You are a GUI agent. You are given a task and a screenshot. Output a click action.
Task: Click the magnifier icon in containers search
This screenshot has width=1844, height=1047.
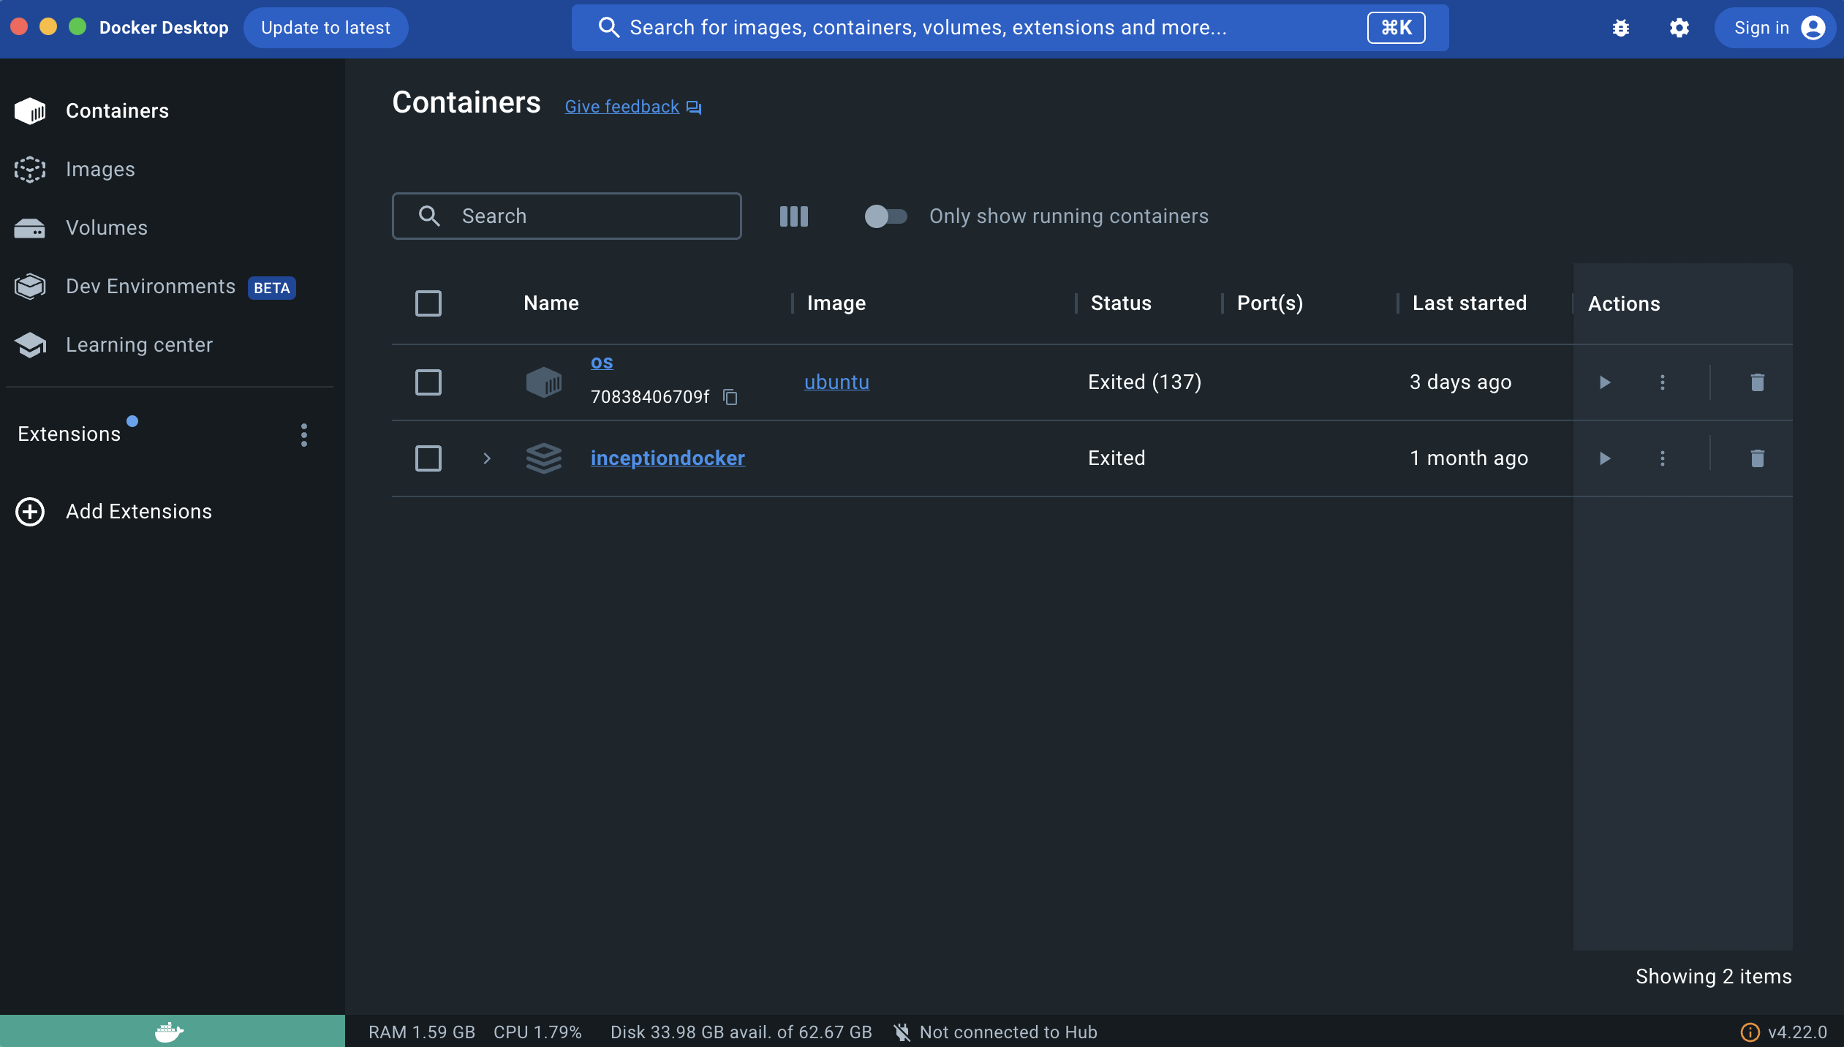[429, 216]
